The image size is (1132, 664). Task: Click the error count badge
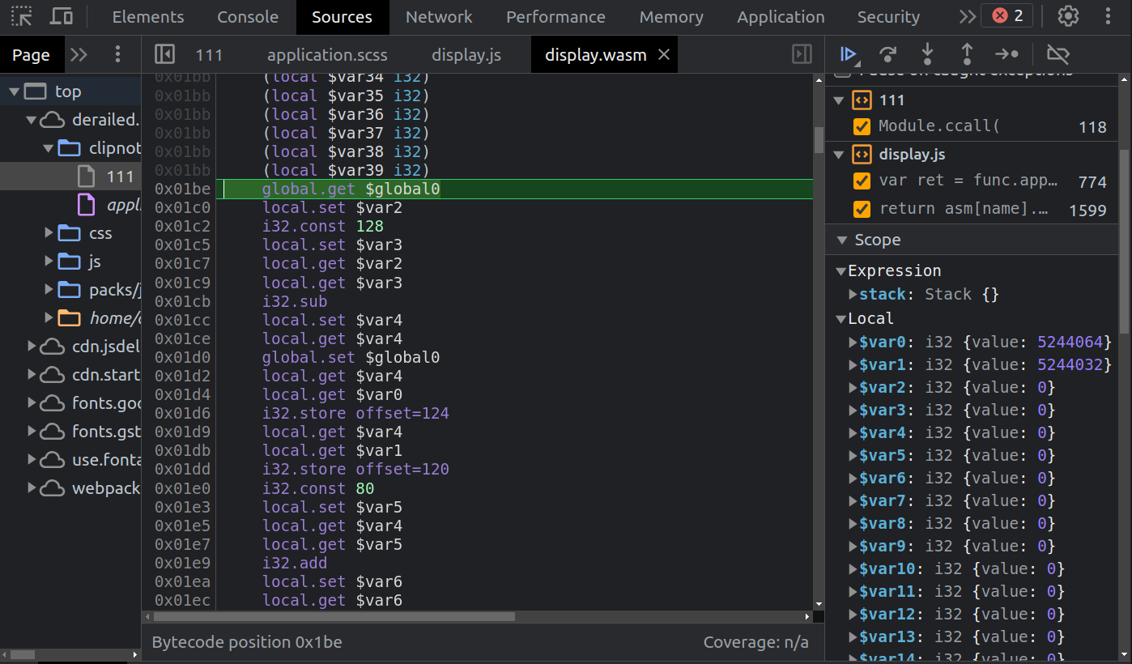coord(1006,16)
